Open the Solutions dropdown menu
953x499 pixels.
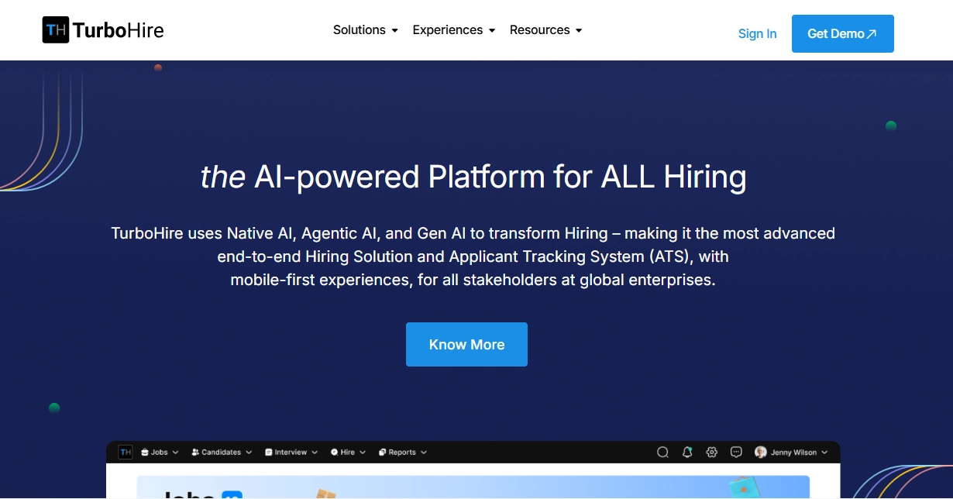pos(366,30)
